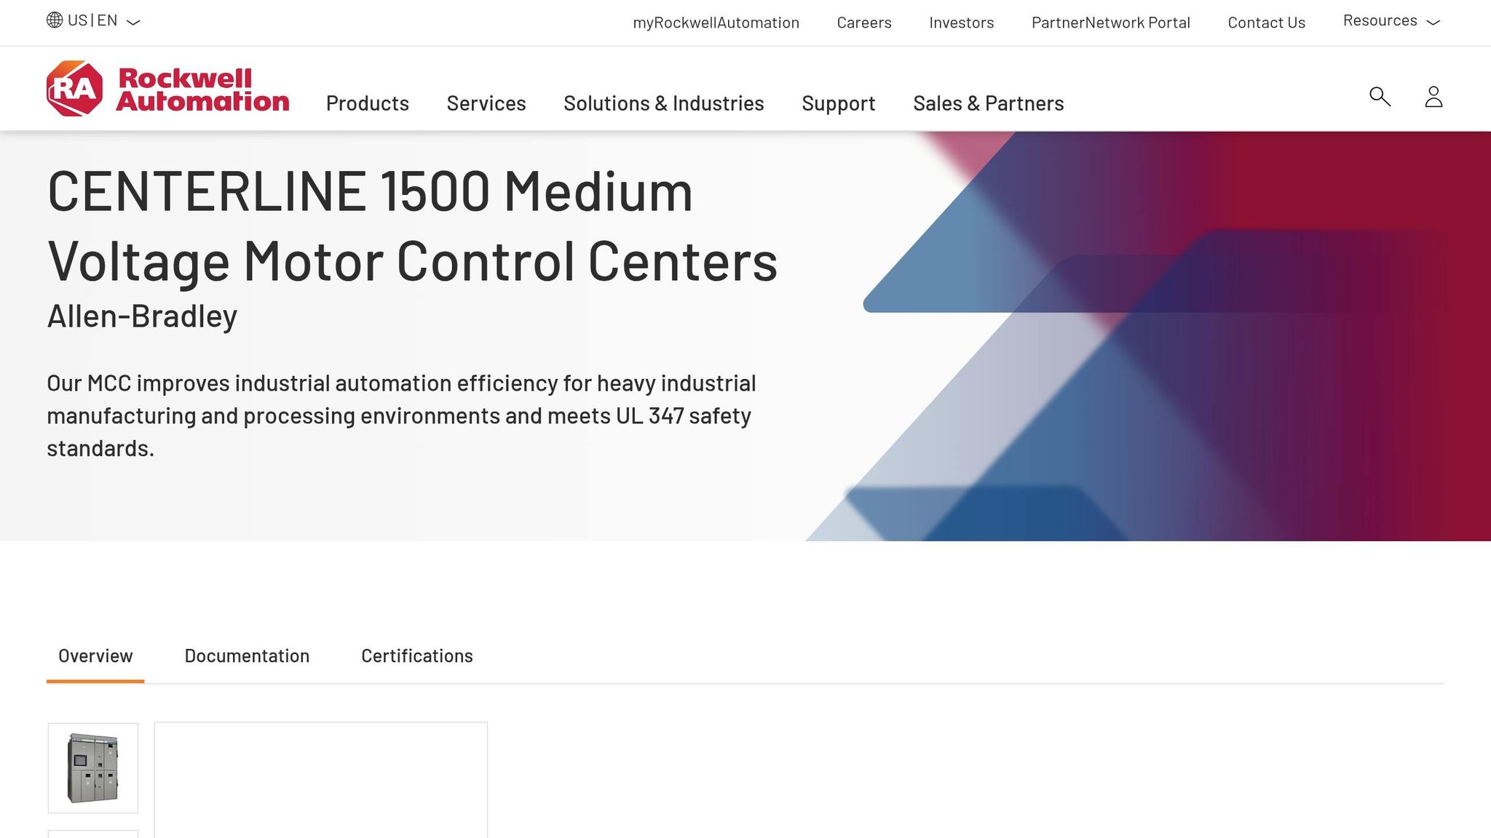
Task: Click the globe language icon
Action: click(55, 20)
